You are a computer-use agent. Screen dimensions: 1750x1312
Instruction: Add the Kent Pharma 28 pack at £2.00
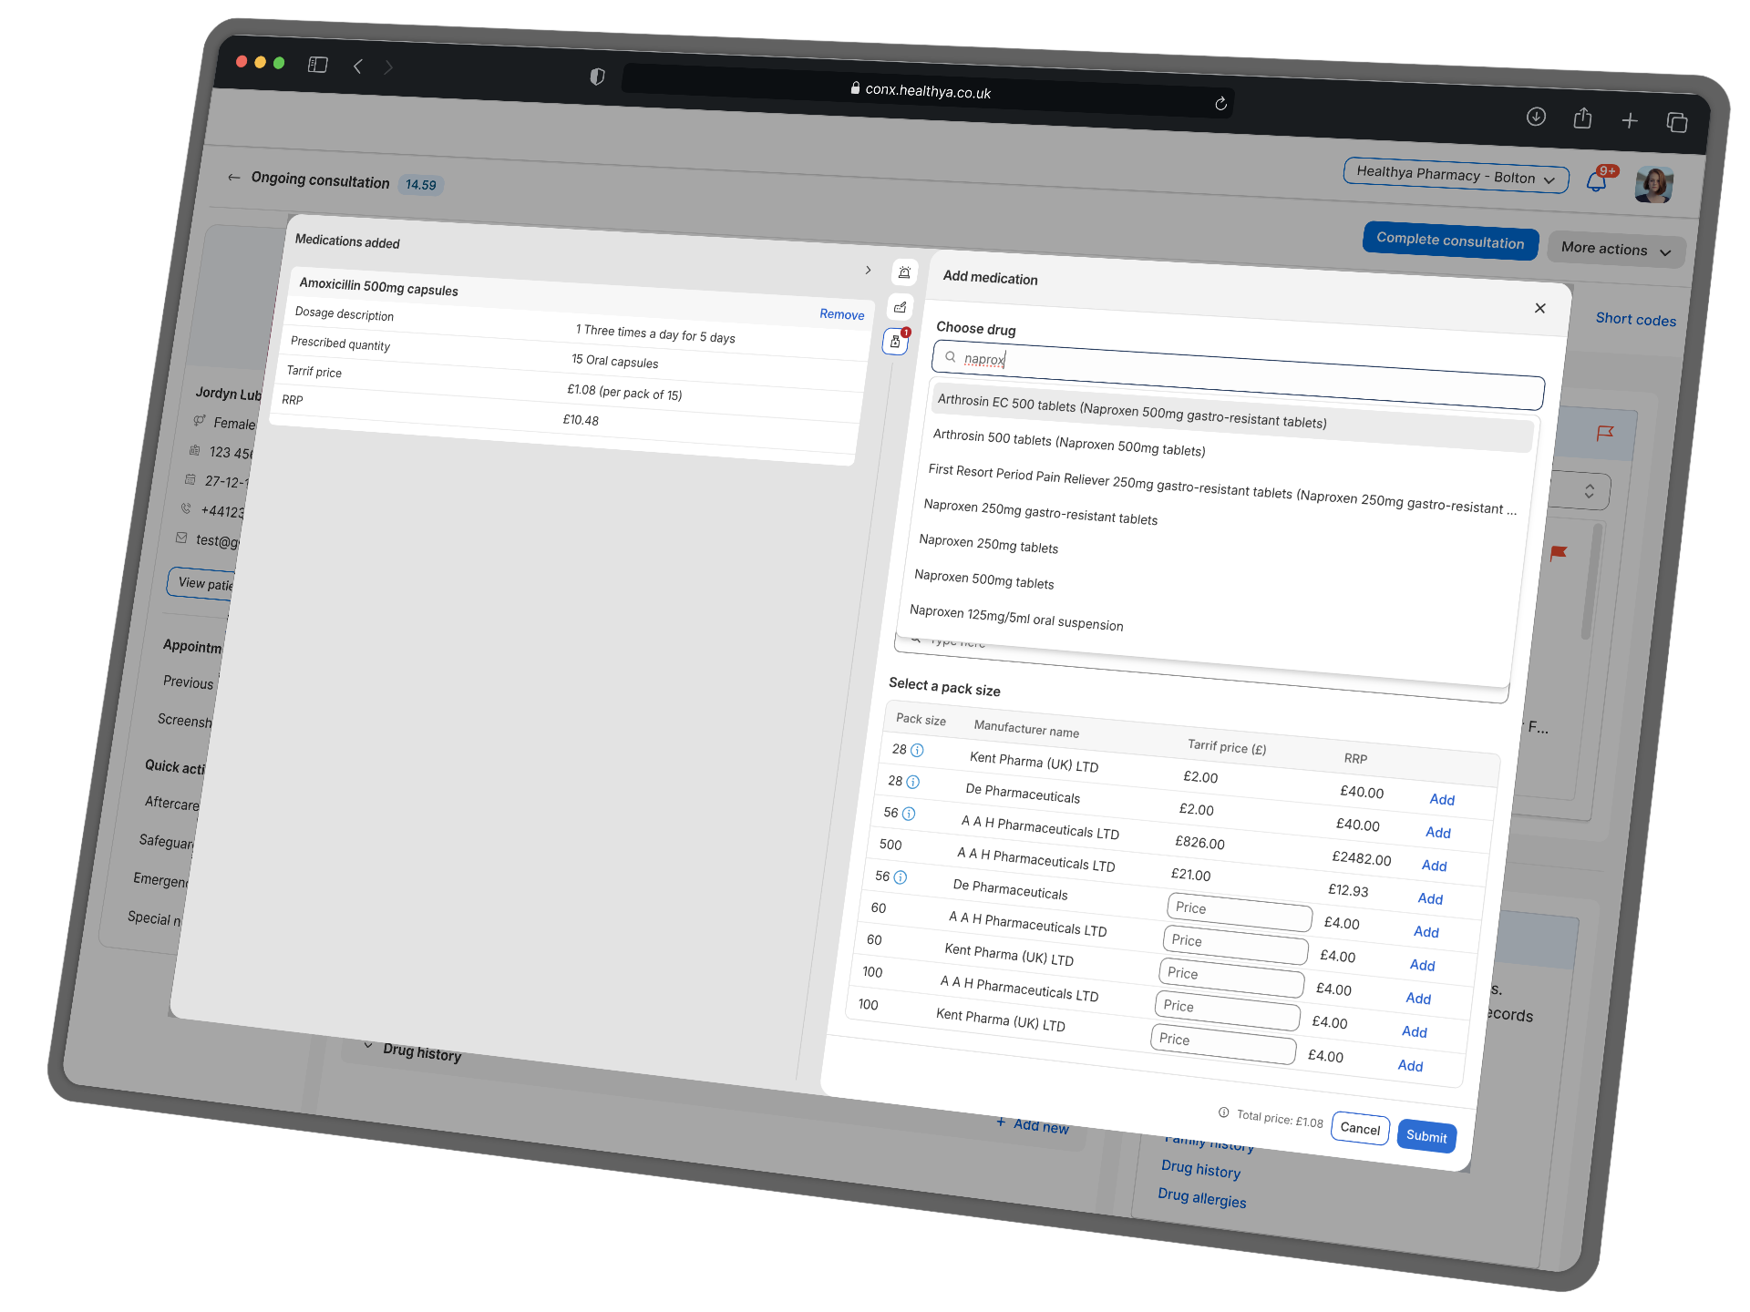(1442, 799)
